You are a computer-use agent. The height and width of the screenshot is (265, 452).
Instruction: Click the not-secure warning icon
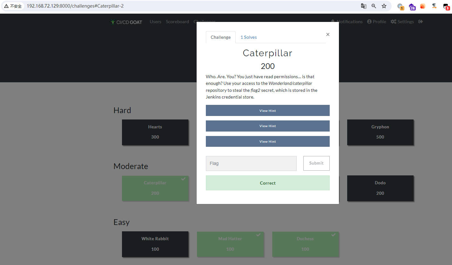pyautogui.click(x=6, y=6)
